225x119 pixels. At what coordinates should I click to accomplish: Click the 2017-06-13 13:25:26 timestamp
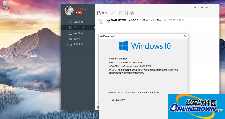174,20
